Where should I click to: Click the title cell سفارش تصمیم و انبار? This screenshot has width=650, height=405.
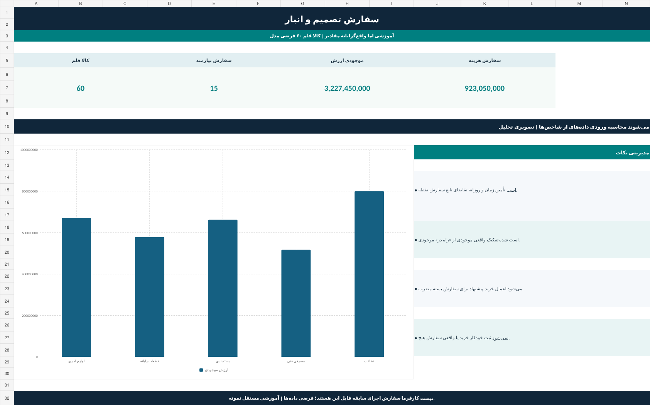[332, 18]
